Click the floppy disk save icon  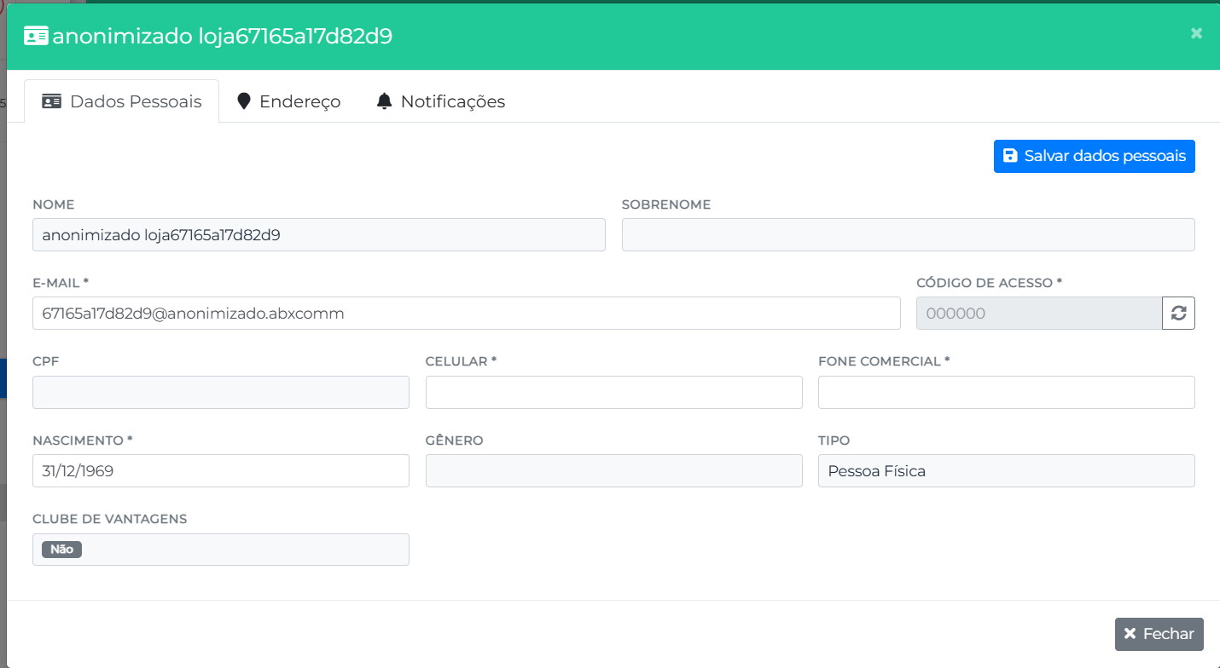coord(1010,156)
